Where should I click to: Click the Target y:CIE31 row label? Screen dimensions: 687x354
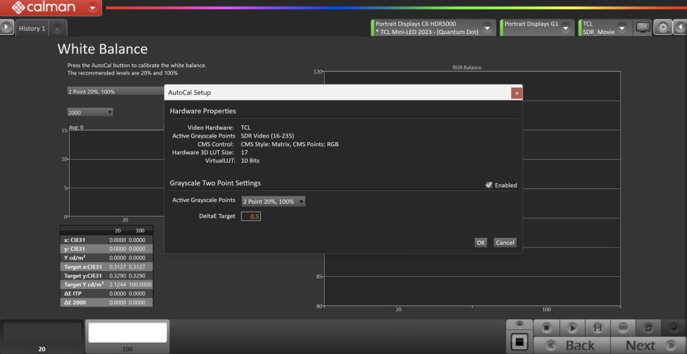point(83,276)
